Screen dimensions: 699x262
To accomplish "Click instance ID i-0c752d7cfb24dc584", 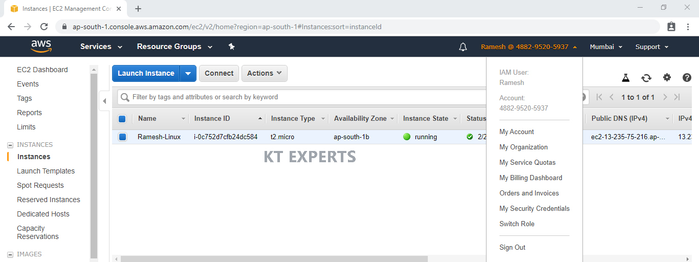I will pyautogui.click(x=226, y=137).
